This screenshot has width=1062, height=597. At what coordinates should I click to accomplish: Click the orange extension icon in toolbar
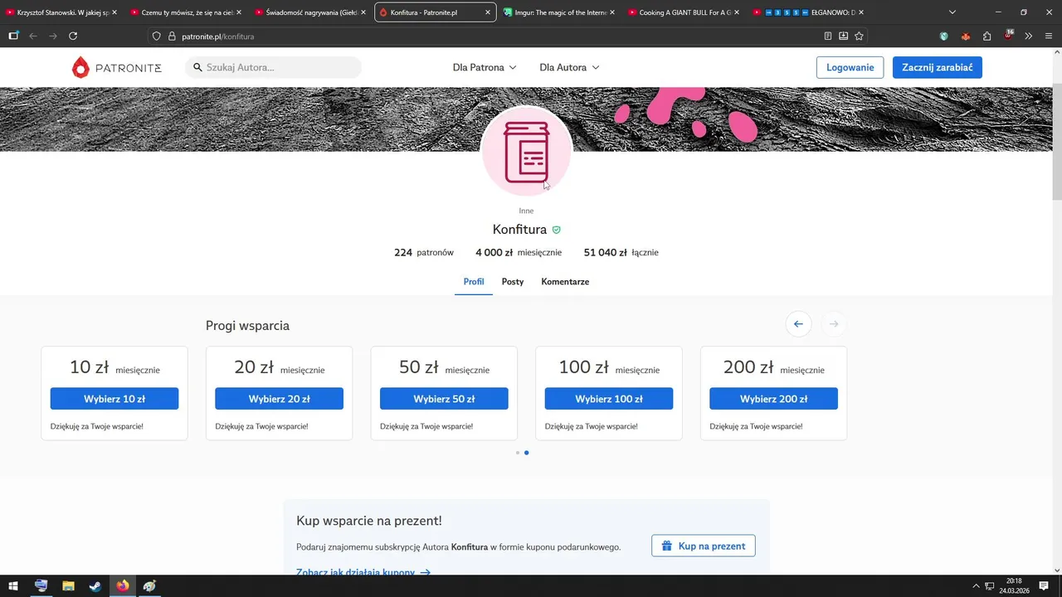tap(965, 36)
